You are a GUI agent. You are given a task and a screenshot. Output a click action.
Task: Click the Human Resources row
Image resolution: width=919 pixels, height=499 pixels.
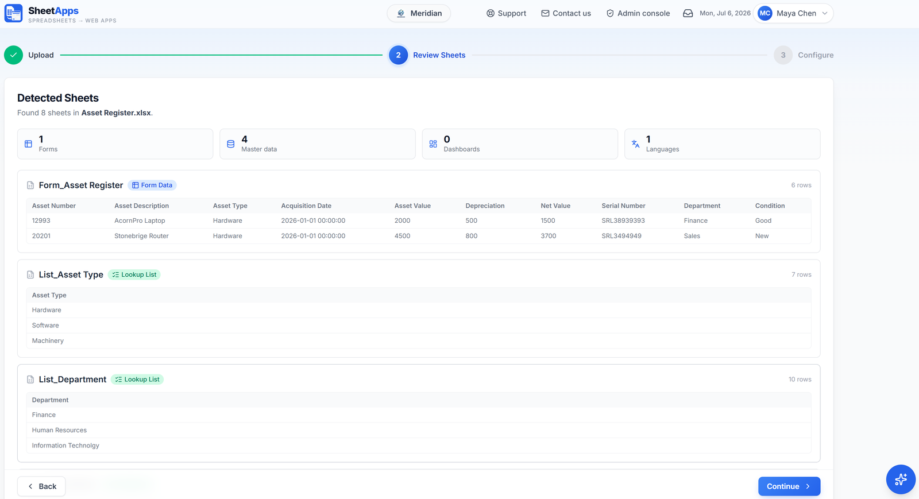[419, 430]
